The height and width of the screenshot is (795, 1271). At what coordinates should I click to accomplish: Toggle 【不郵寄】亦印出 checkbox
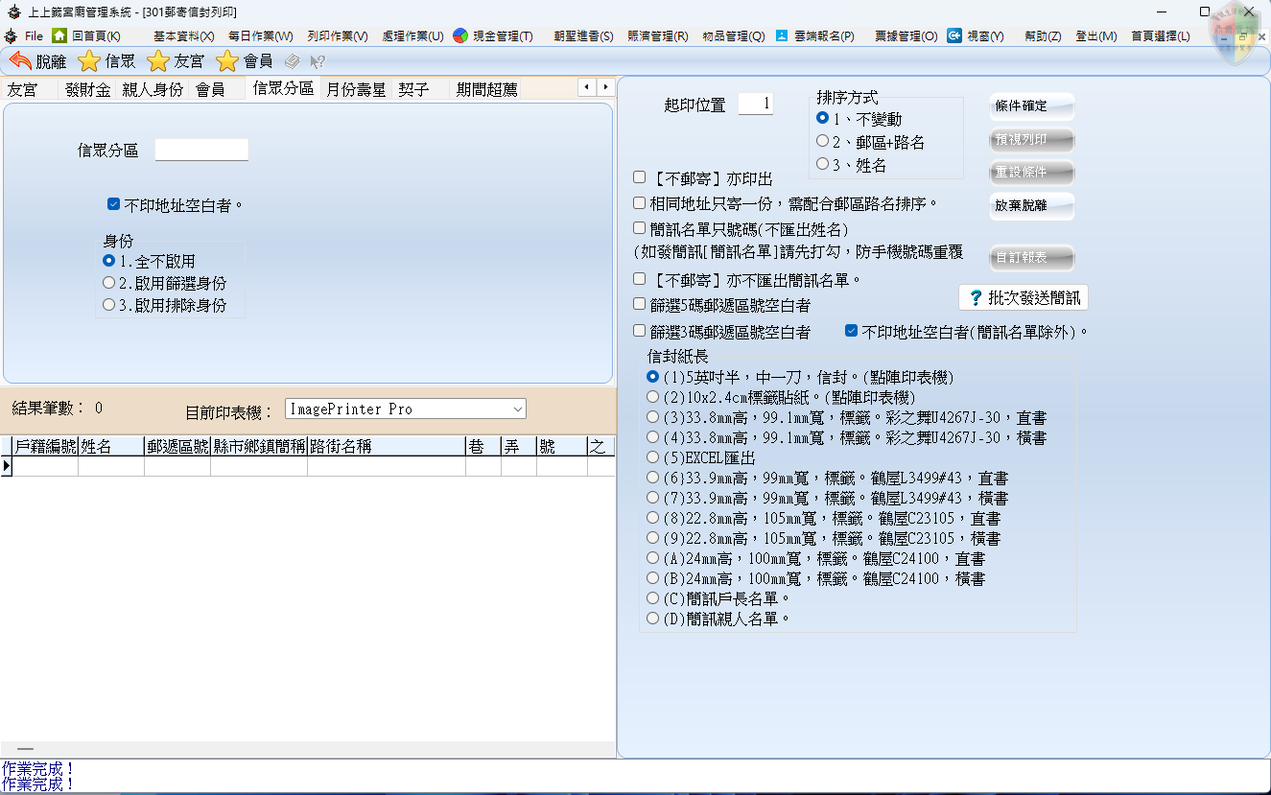point(640,178)
